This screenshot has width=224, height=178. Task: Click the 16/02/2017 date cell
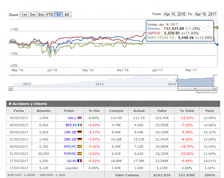tap(19, 118)
